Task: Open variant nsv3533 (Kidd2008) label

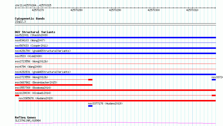Action: [x=29, y=56]
